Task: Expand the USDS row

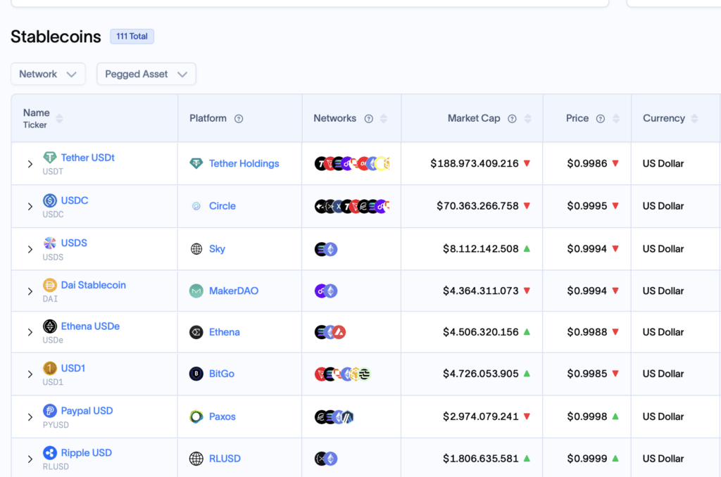Action: tap(30, 250)
